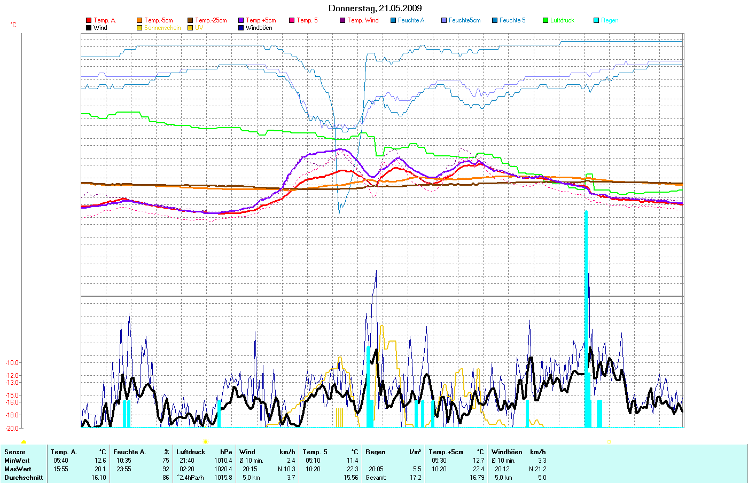Image resolution: width=748 pixels, height=483 pixels.
Task: Click the MaxWert row label
Action: tap(18, 469)
